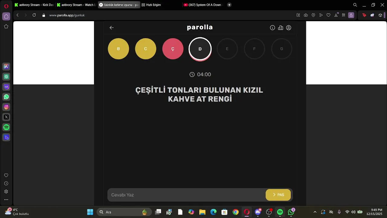This screenshot has width=387, height=218.
Task: Open the game info icon
Action: tap(272, 28)
